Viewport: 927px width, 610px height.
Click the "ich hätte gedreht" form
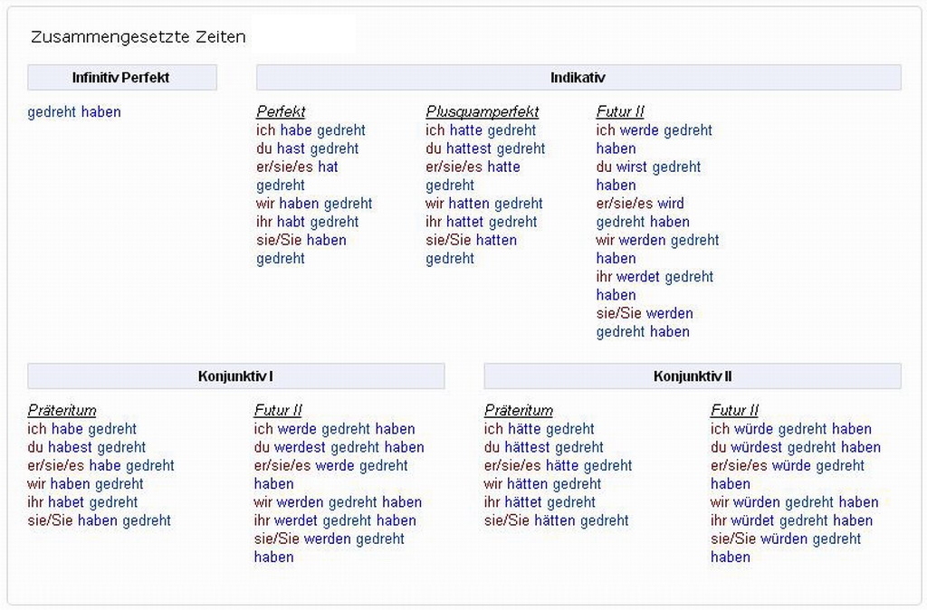pos(539,429)
